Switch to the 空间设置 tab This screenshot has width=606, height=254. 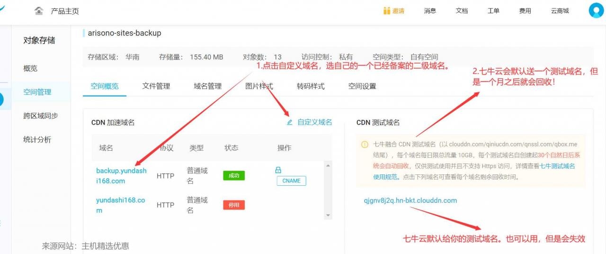pyautogui.click(x=362, y=86)
